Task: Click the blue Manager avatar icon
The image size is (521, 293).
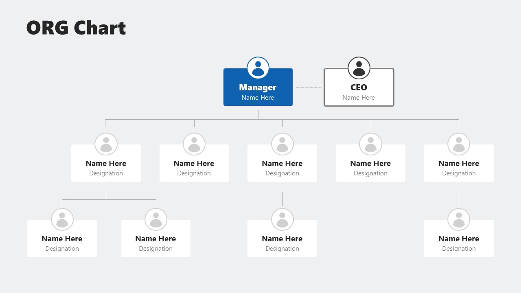Action: click(x=258, y=68)
